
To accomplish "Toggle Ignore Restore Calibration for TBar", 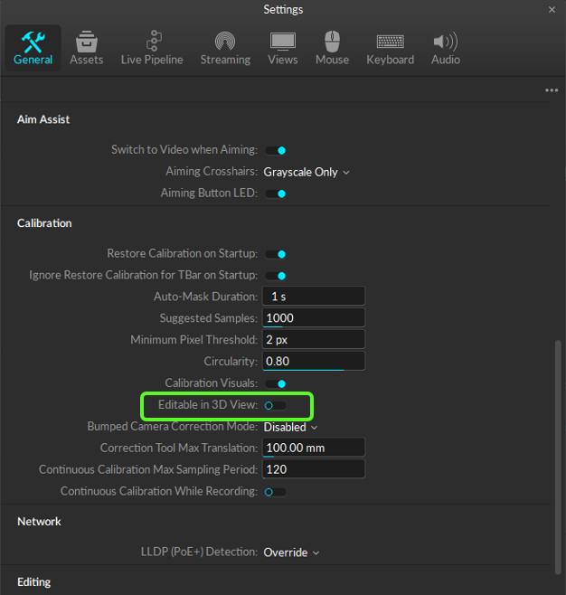I will 276,276.
